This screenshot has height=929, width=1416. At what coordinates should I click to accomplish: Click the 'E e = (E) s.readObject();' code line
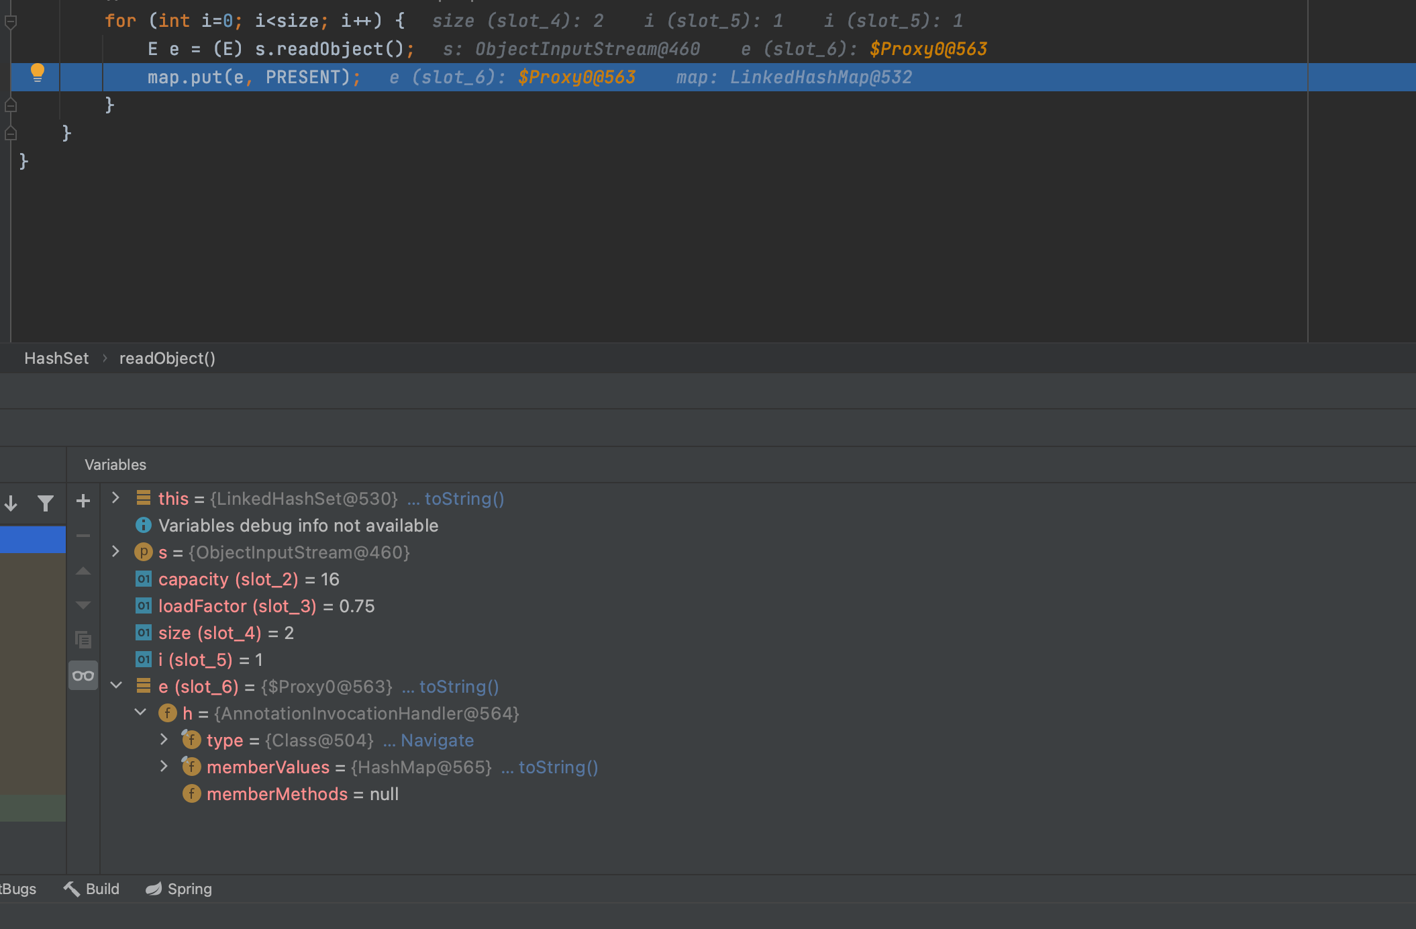281,49
